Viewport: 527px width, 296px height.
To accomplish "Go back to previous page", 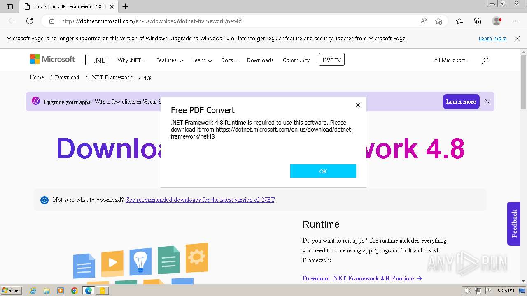I will point(12,21).
